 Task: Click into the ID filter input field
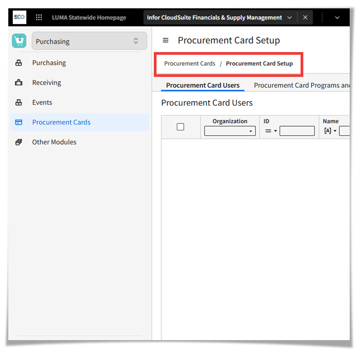coord(297,131)
